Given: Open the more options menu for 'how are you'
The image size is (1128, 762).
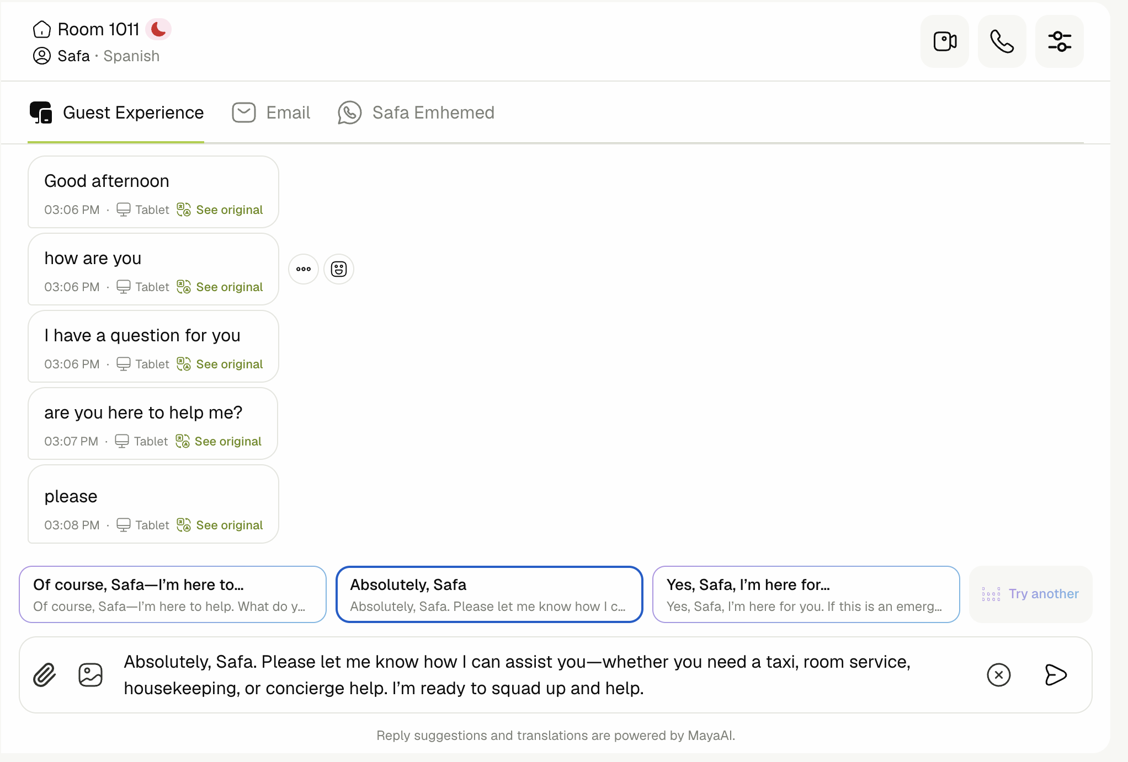Looking at the screenshot, I should click(304, 269).
